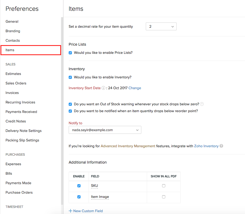The width and height of the screenshot is (245, 214).
Task: Uncheck the reorder point notification option
Action: 70,111
